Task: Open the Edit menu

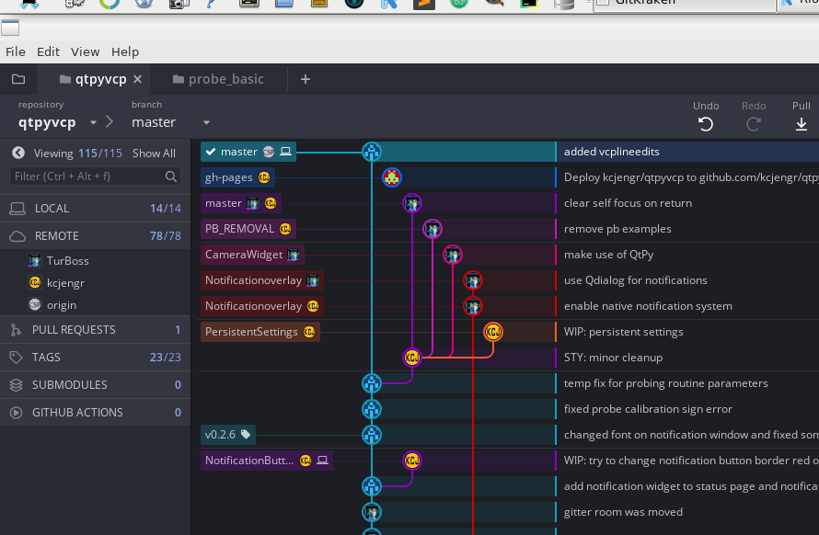Action: (48, 51)
